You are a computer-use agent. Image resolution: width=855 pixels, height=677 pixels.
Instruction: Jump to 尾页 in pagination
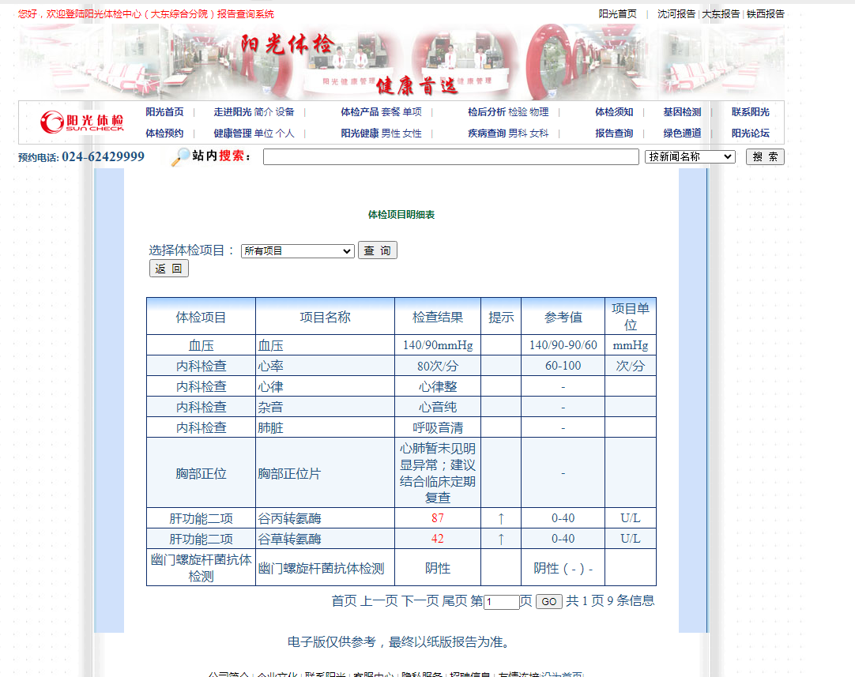pyautogui.click(x=454, y=601)
